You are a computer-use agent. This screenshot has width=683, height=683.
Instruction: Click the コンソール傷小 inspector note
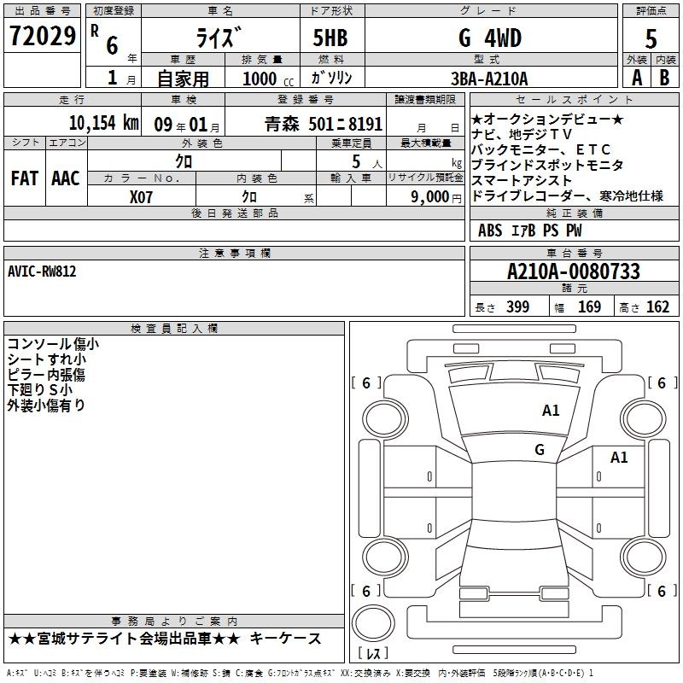tap(53, 344)
